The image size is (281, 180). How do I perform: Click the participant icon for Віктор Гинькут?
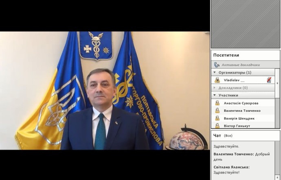tap(217, 126)
